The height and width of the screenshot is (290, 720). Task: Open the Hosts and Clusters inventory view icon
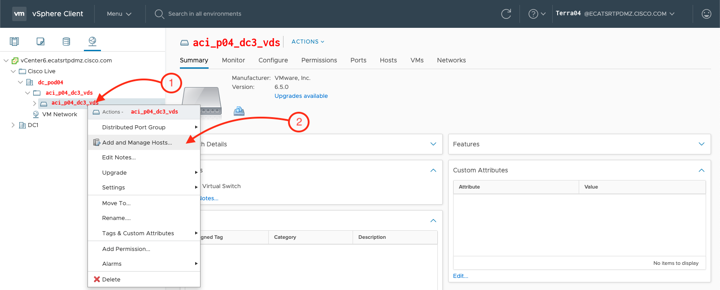pos(14,41)
